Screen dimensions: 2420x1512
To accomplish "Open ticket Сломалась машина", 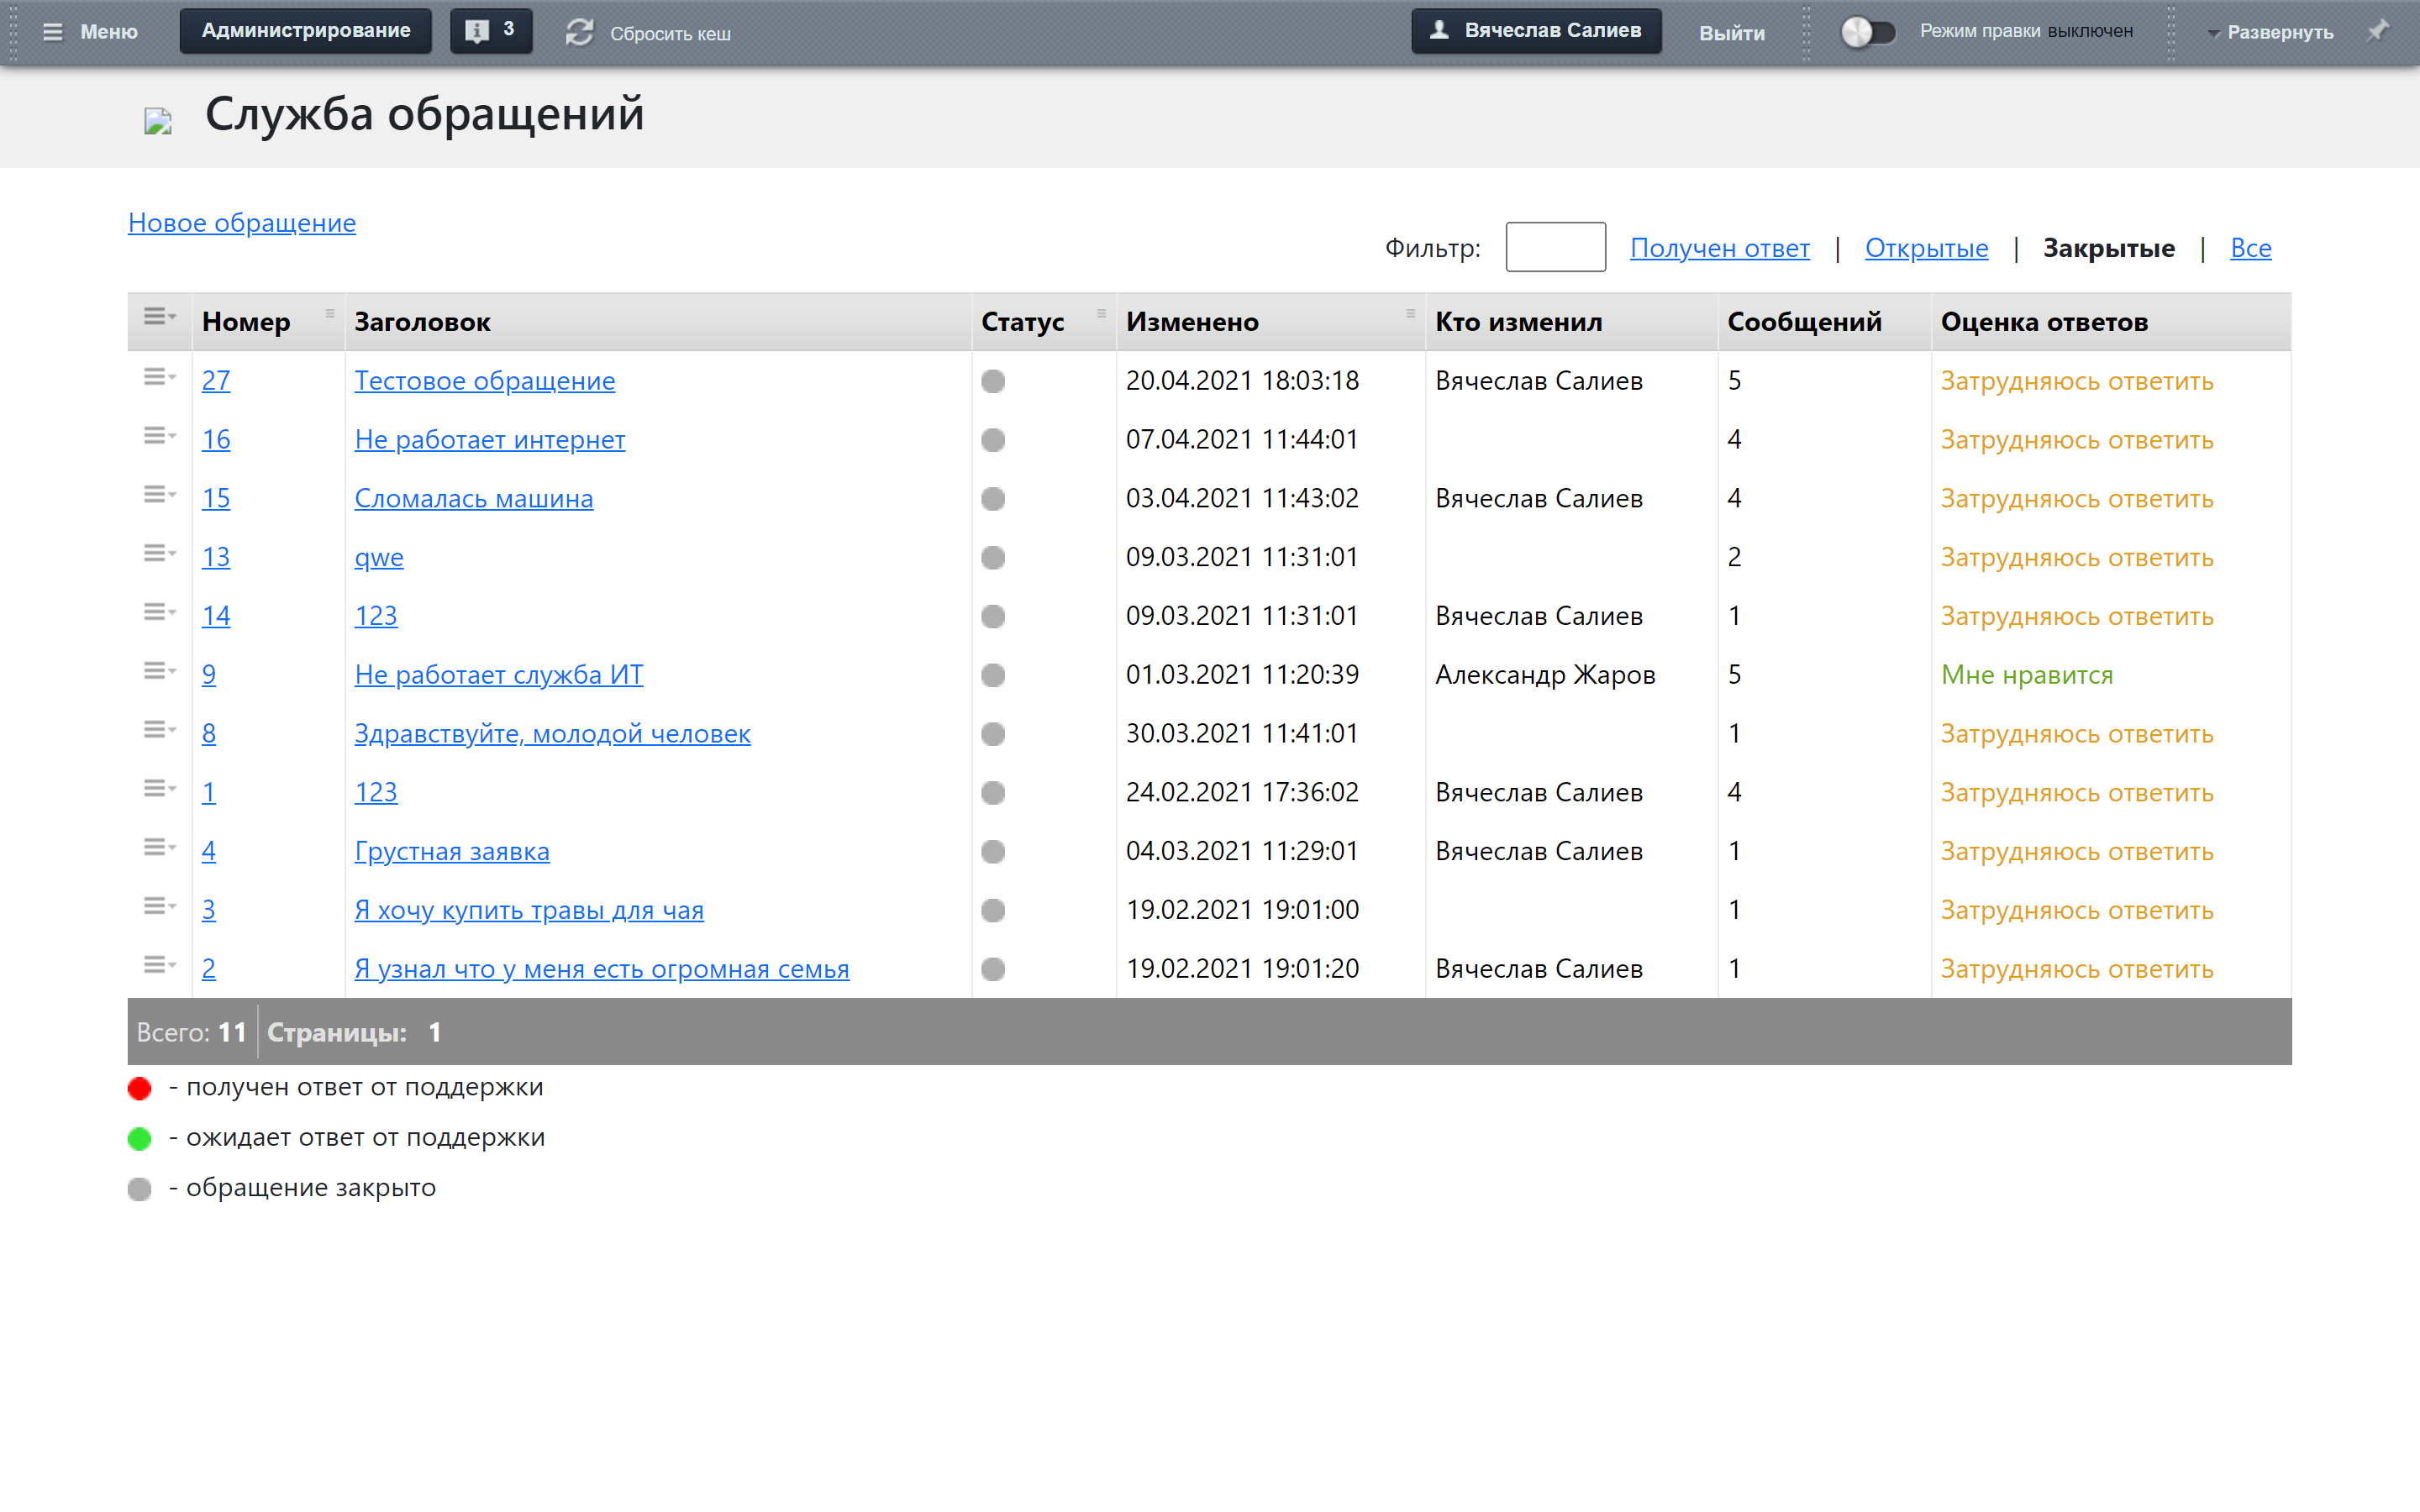I will pyautogui.click(x=474, y=499).
